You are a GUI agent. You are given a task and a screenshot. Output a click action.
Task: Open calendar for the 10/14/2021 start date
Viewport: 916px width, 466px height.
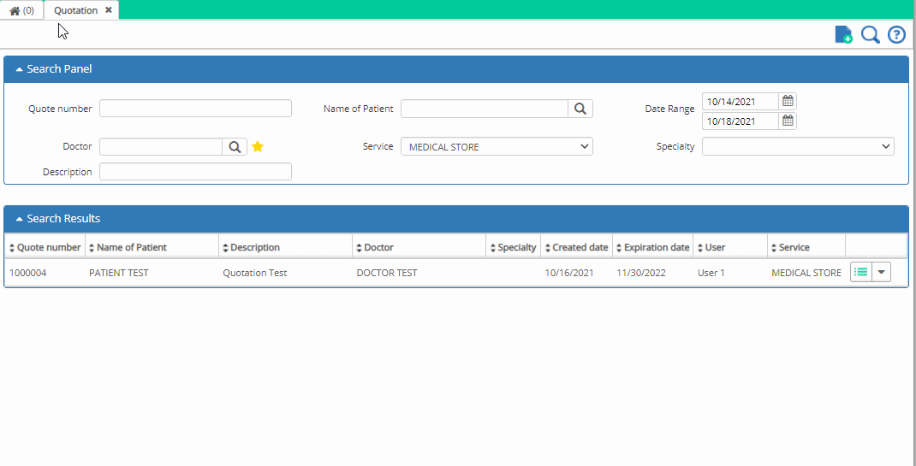coord(788,102)
